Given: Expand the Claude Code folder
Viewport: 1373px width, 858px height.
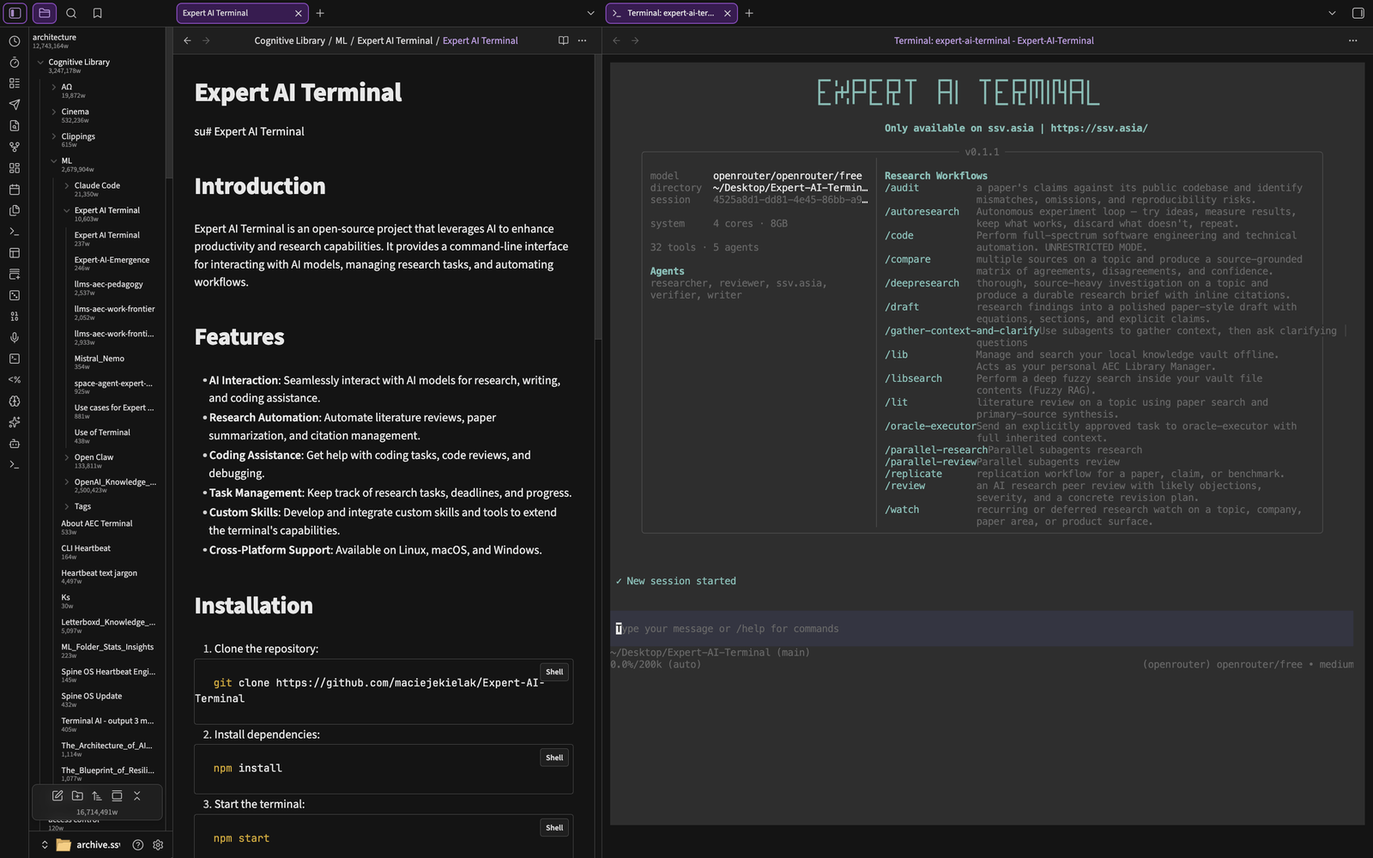Looking at the screenshot, I should (66, 186).
